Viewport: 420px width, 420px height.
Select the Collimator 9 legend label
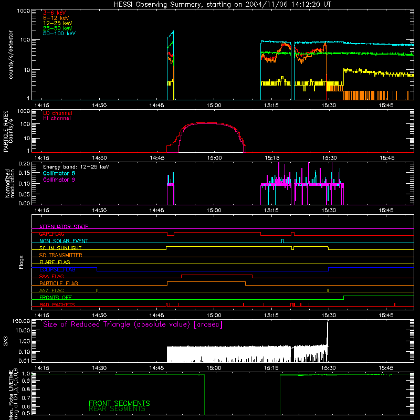pos(59,180)
